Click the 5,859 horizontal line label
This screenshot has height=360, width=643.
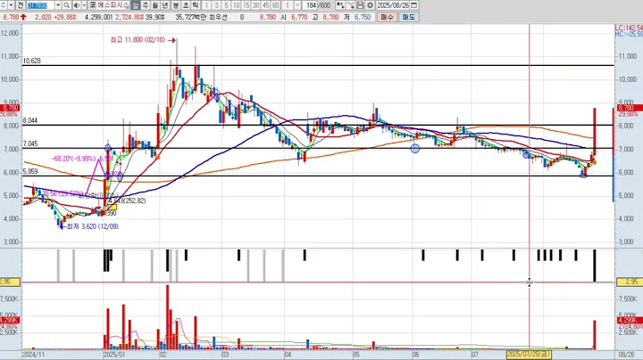click(x=30, y=172)
